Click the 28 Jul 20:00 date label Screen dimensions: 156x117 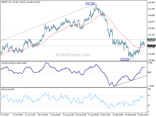tap(43, 115)
